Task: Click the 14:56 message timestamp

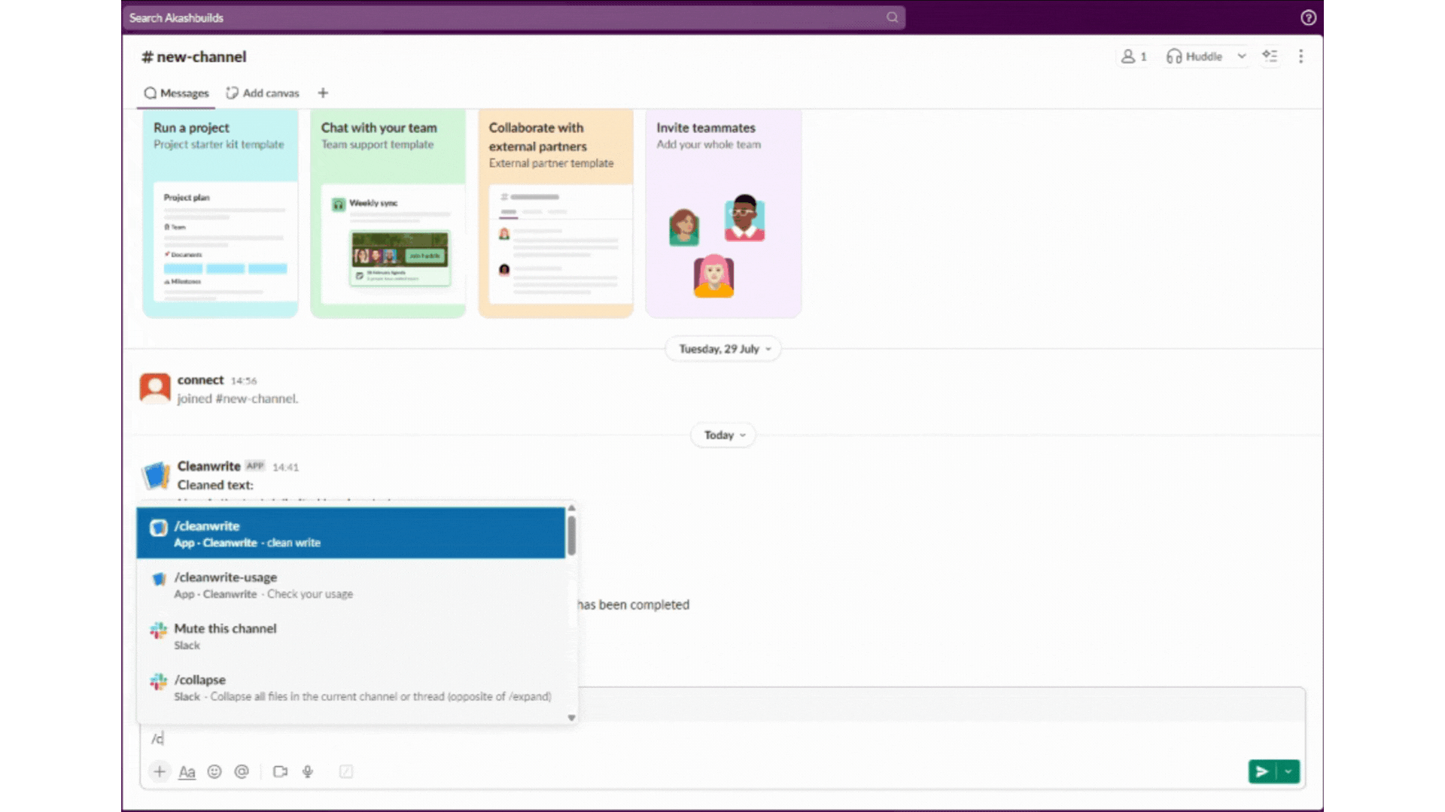Action: pos(244,381)
